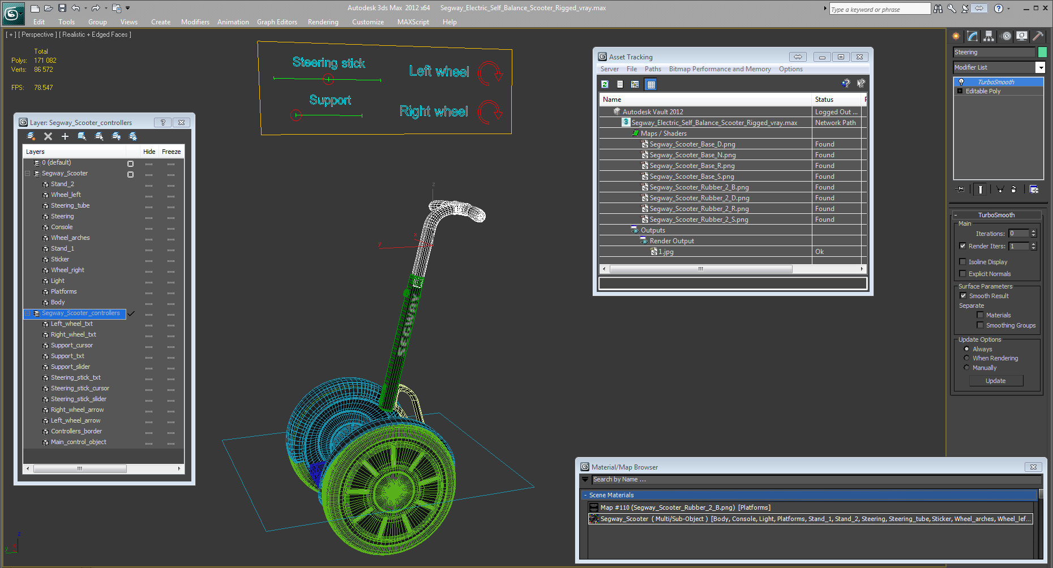Viewport: 1053px width, 568px height.
Task: Open the Paths menu in Asset Tracking
Action: pos(653,69)
